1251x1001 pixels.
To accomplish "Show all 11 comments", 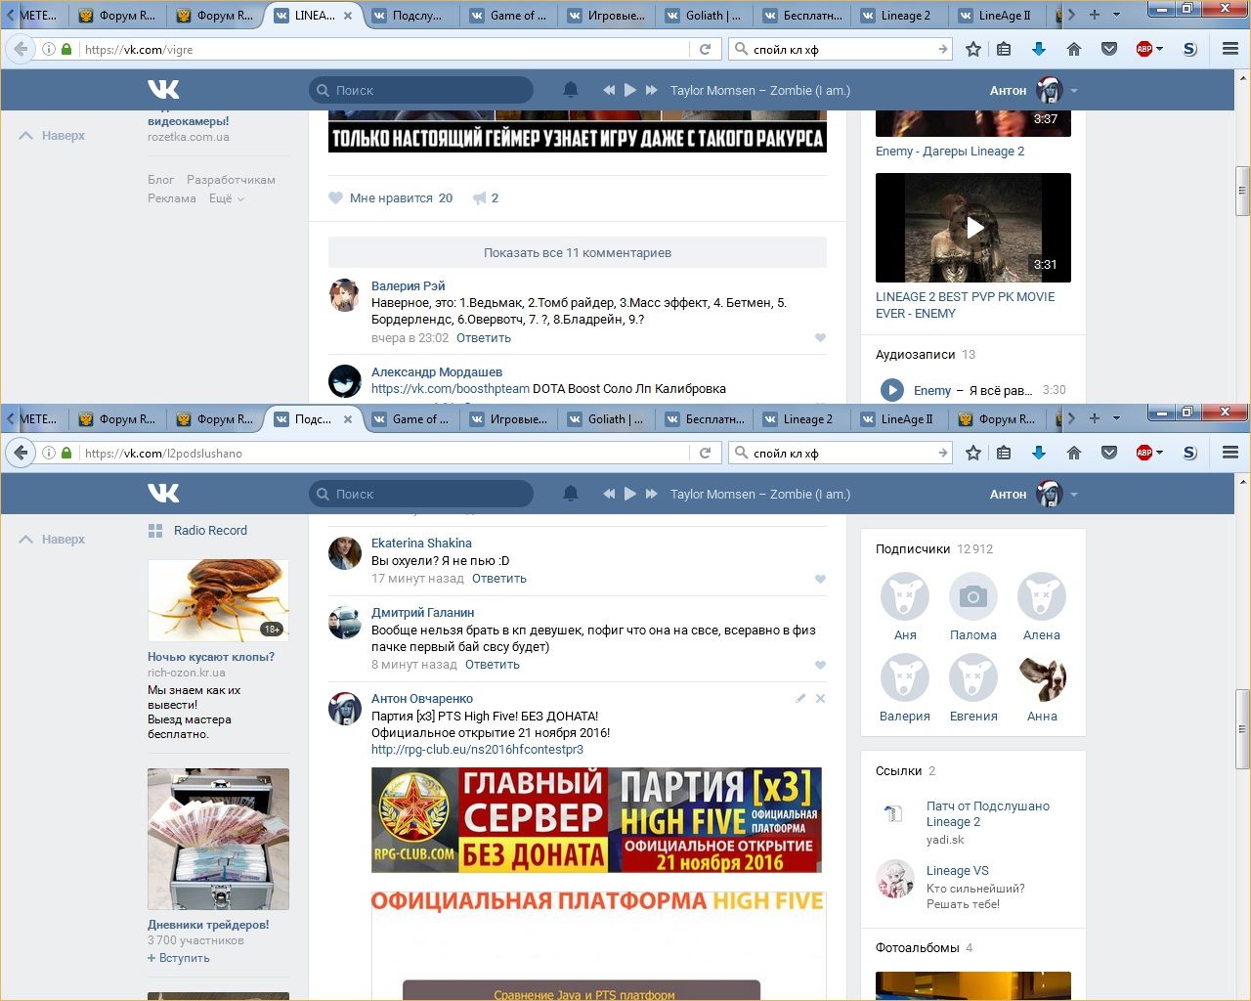I will tap(577, 252).
